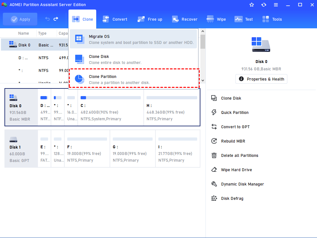This screenshot has width=317, height=238.
Task: Open the Free up menu
Action: pos(150,19)
